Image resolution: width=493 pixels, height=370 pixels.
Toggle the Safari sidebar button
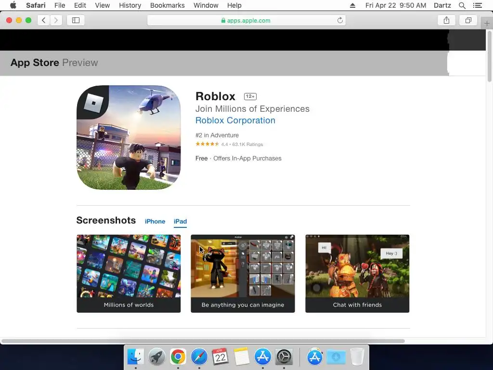(76, 20)
